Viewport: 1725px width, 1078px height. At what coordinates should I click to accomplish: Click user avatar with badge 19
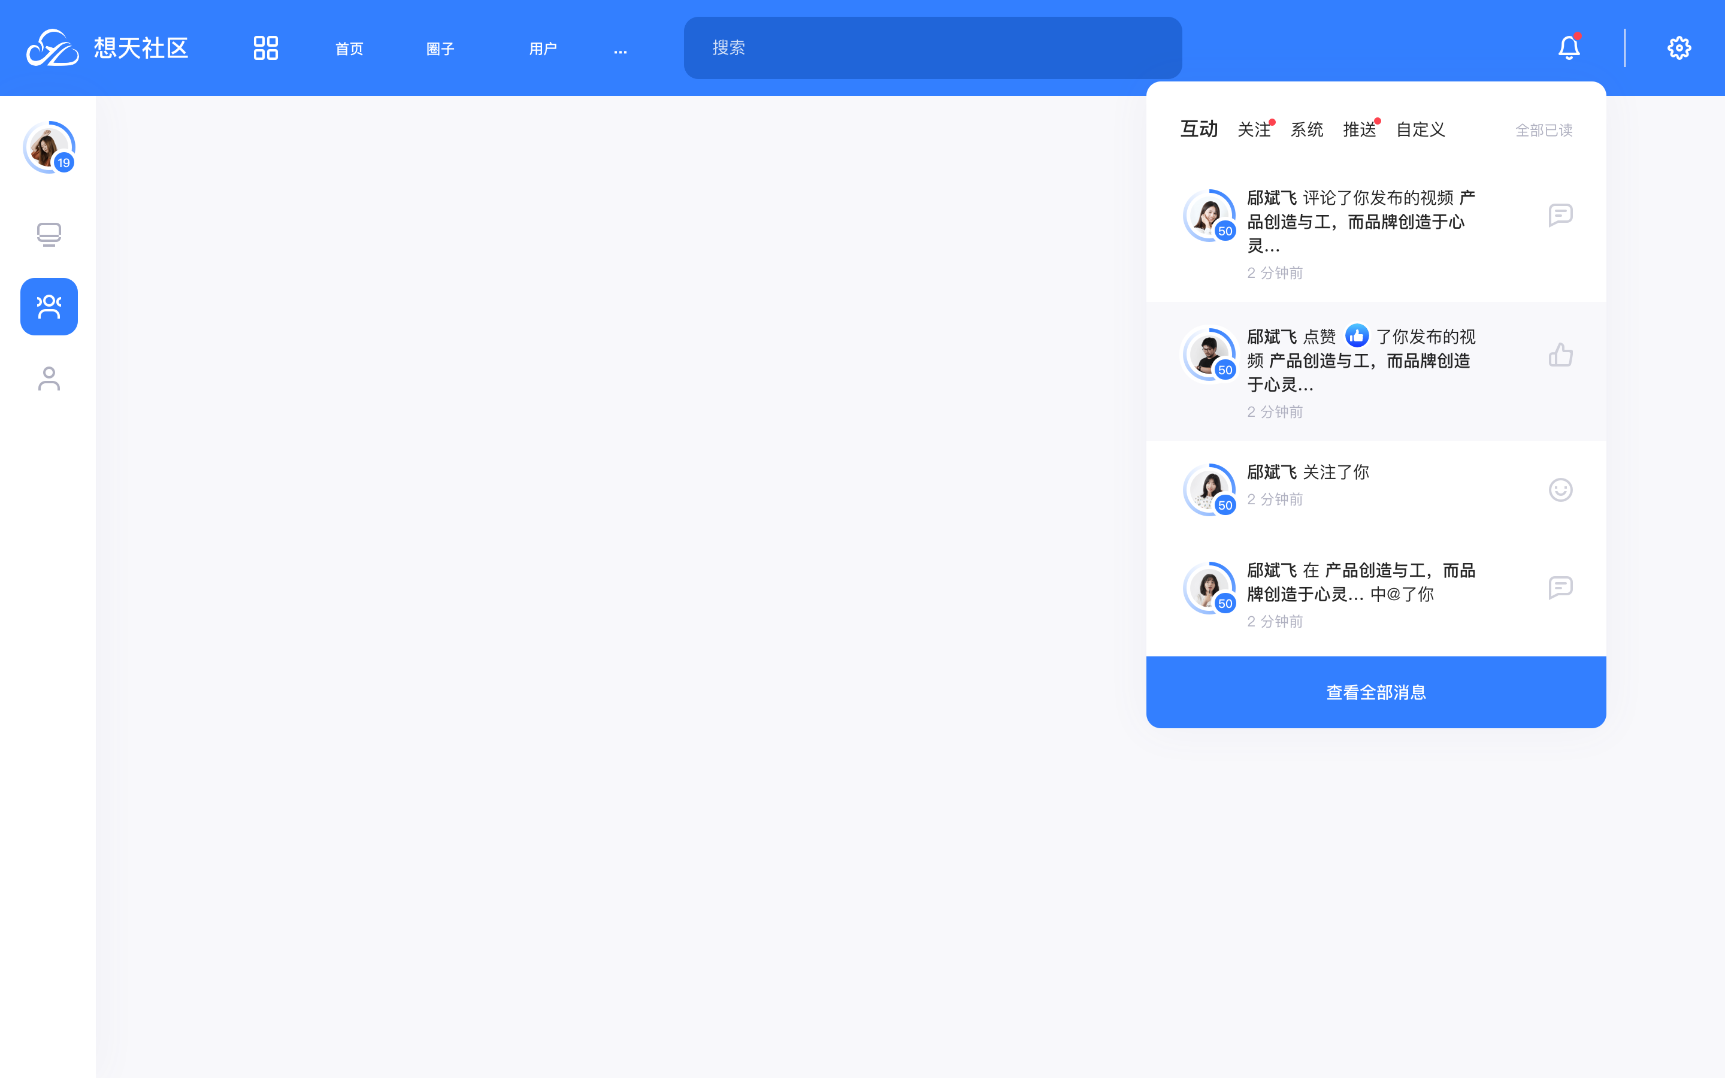pyautogui.click(x=49, y=147)
